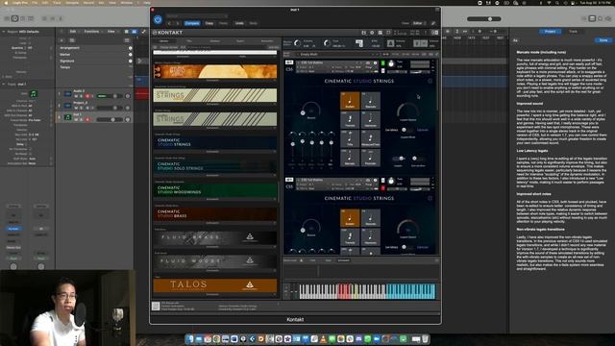Viewport: 615px width, 346px height.
Task: Expand Instruments bar under Cinematic Studio Woodwinds
Action: (x=215, y=199)
